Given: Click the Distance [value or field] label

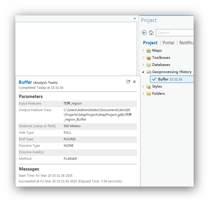Looking at the screenshot, I should tap(37, 126).
